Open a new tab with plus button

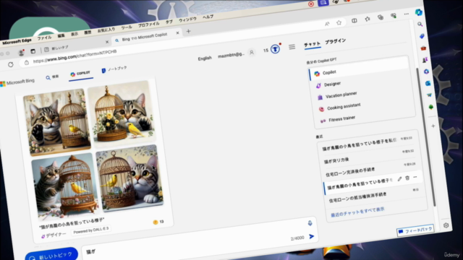click(188, 31)
